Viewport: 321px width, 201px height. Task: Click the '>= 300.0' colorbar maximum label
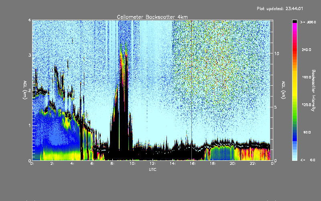coord(308,22)
